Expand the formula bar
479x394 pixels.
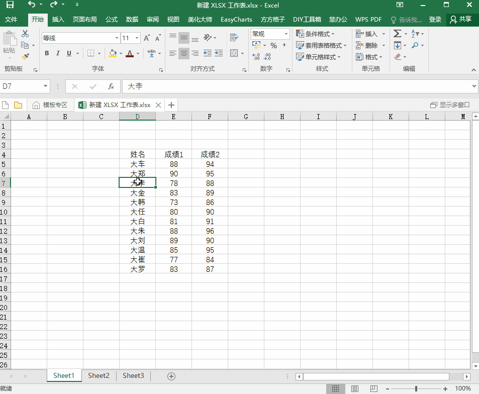(x=474, y=86)
